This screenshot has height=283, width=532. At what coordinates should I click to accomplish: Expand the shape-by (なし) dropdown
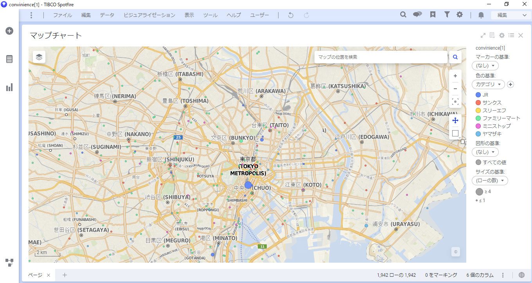(x=485, y=152)
